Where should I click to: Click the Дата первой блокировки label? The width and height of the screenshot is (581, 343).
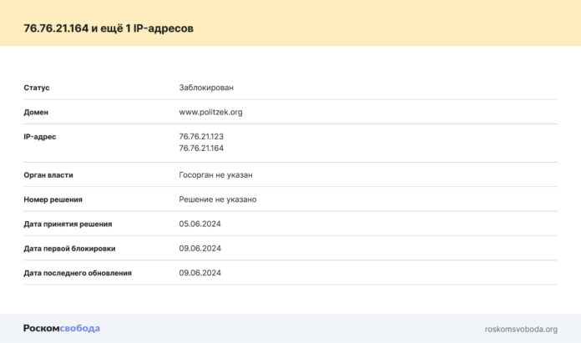[x=69, y=248]
